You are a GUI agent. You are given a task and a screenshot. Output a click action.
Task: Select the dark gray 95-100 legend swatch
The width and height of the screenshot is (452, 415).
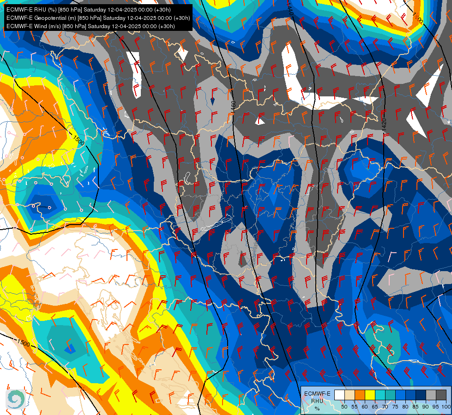coord(441,395)
